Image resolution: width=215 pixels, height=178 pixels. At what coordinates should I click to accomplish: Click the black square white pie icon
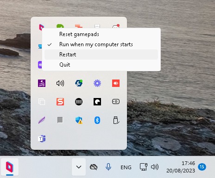97,102
